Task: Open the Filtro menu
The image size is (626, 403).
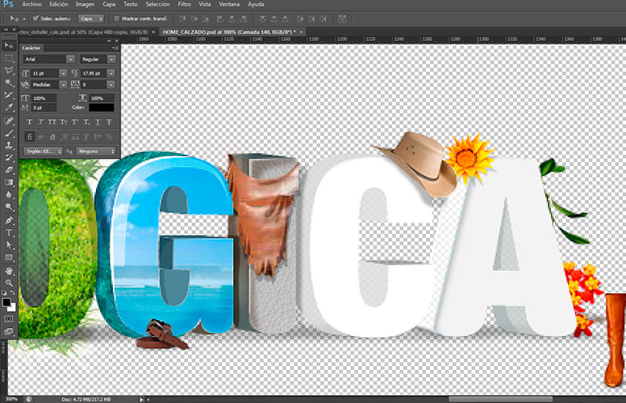Action: tap(184, 4)
